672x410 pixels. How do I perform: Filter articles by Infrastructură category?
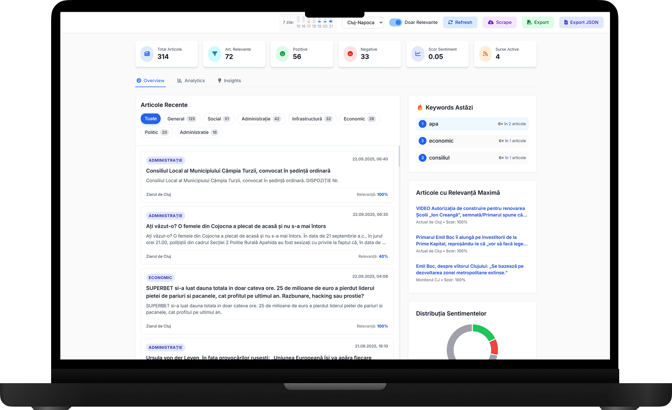click(x=313, y=119)
